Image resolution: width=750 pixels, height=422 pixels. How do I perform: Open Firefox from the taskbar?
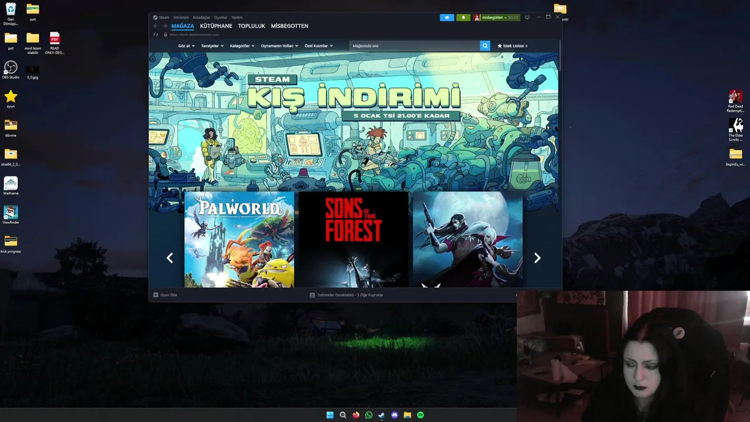click(356, 415)
